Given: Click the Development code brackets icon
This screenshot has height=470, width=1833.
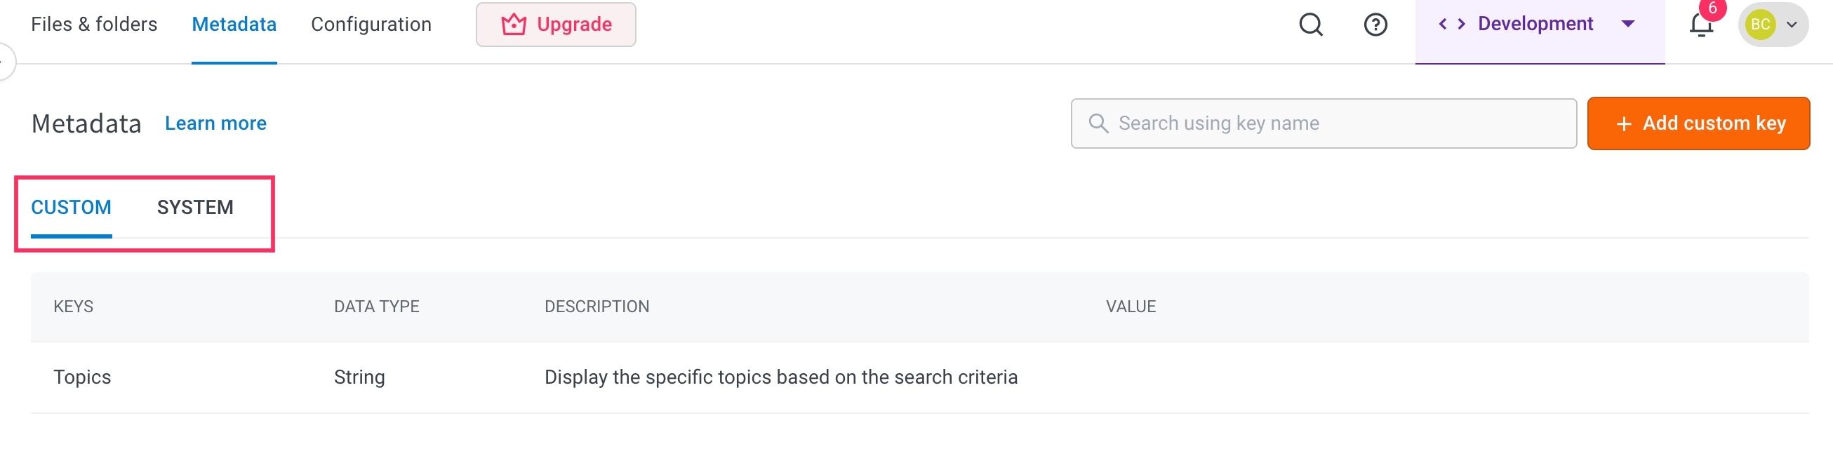Looking at the screenshot, I should pos(1452,24).
